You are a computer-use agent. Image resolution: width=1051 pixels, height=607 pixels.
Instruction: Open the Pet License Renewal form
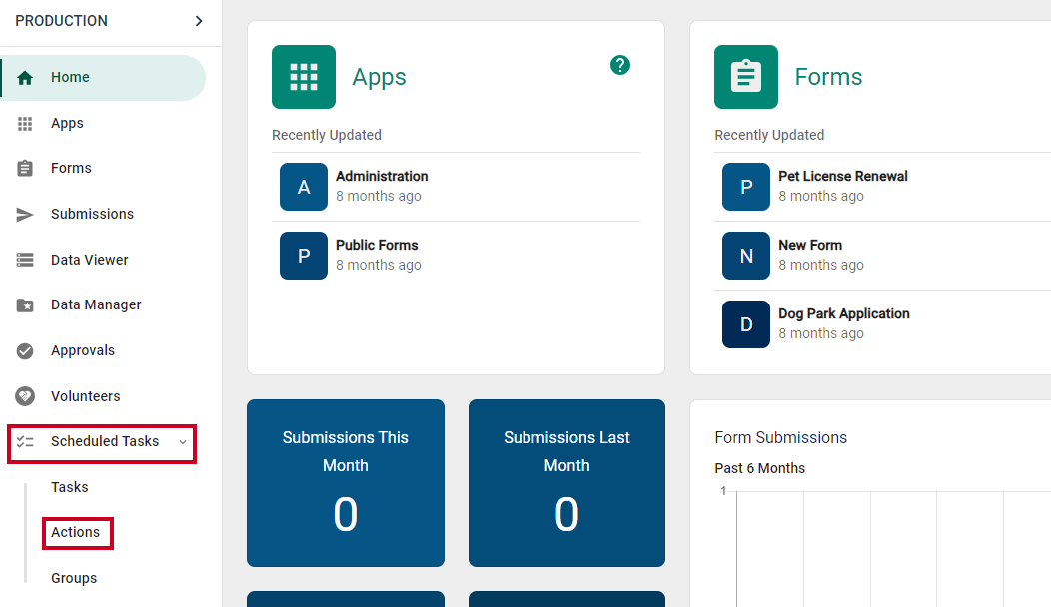point(883,187)
